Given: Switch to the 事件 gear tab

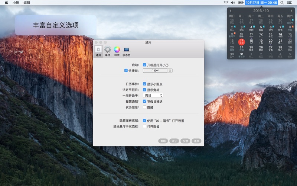Looking at the screenshot, I should (108, 51).
